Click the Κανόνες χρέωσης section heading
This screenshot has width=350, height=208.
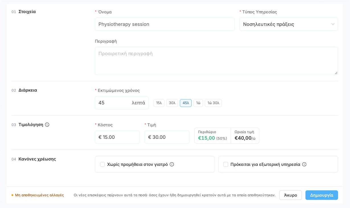click(37, 159)
